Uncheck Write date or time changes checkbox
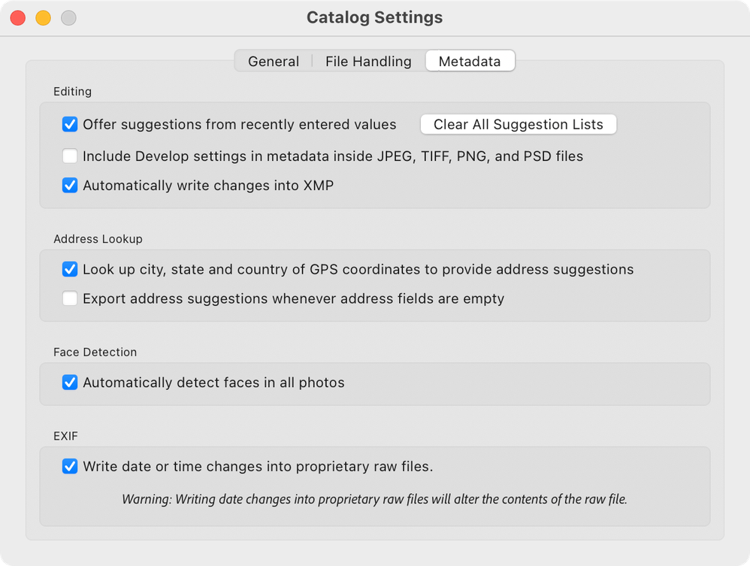 [70, 467]
